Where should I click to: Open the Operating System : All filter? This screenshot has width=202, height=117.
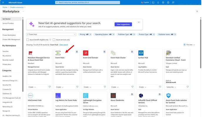click(103, 35)
